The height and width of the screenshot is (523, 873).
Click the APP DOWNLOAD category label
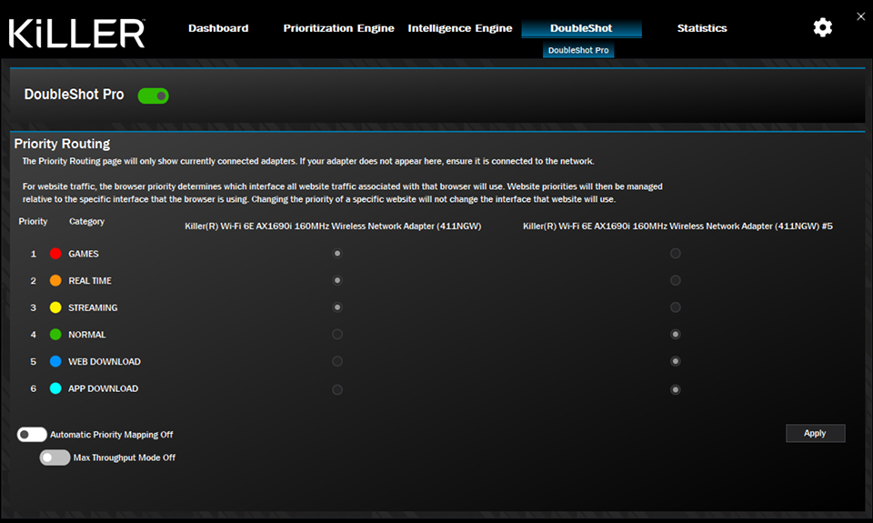tap(103, 388)
